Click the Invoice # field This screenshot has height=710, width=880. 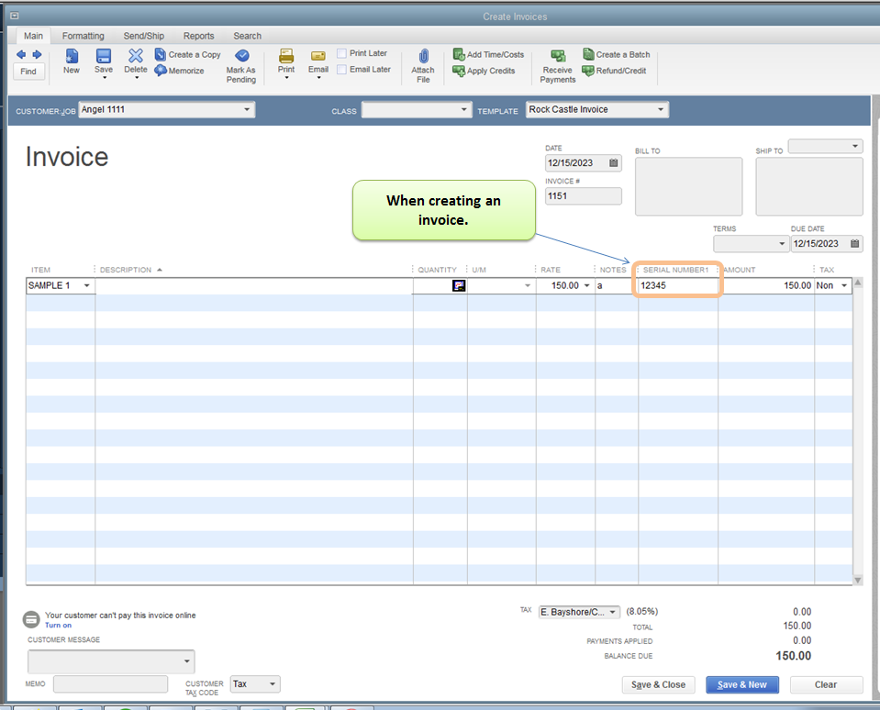click(x=584, y=196)
